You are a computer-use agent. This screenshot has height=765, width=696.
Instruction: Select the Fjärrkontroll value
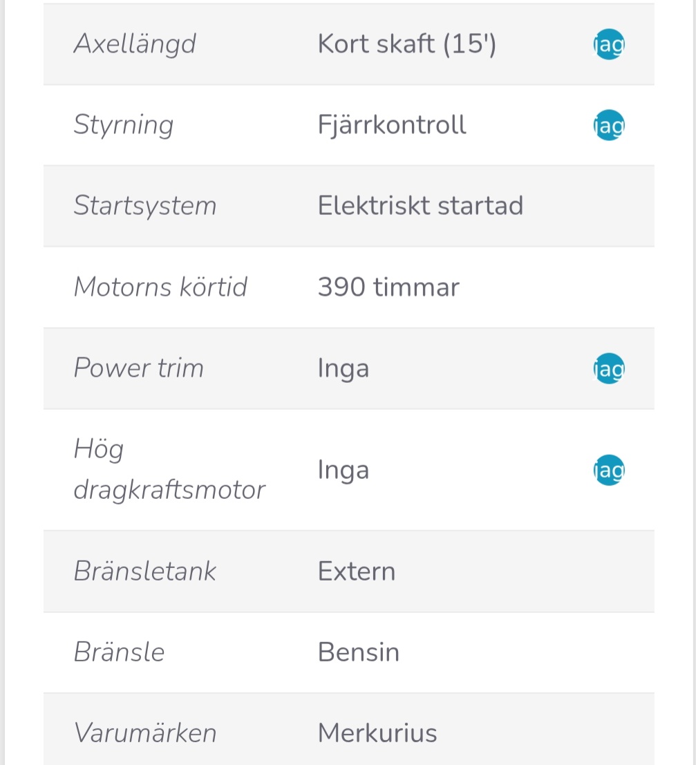[392, 125]
